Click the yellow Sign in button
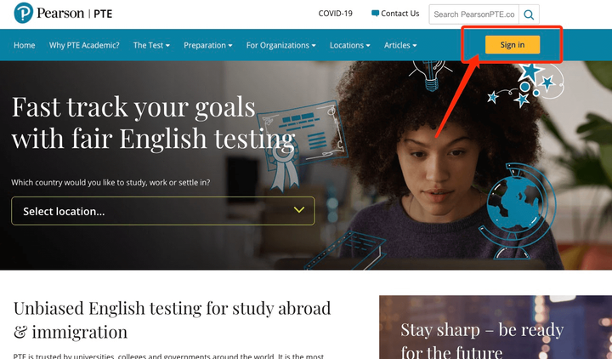Image resolution: width=612 pixels, height=359 pixels. coord(513,44)
